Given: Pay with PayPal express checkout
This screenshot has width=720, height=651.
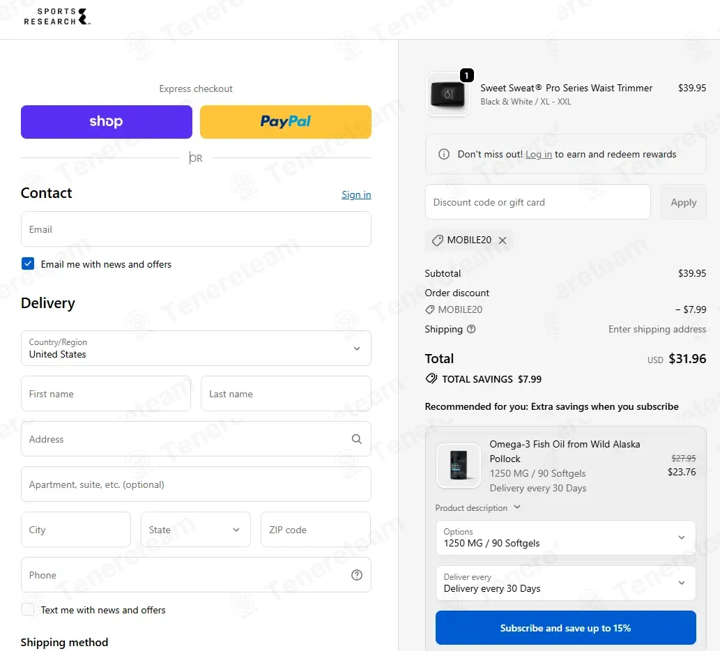Looking at the screenshot, I should (x=286, y=122).
